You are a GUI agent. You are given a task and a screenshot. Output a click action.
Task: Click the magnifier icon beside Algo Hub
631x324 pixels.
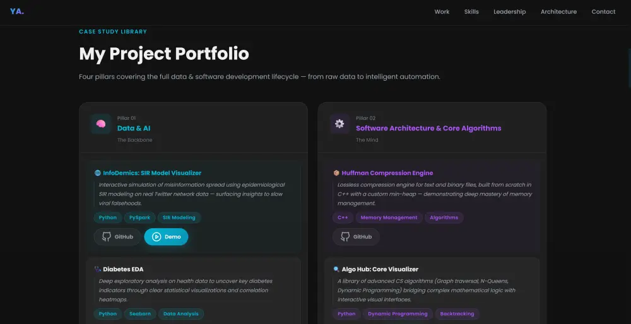[336, 269]
